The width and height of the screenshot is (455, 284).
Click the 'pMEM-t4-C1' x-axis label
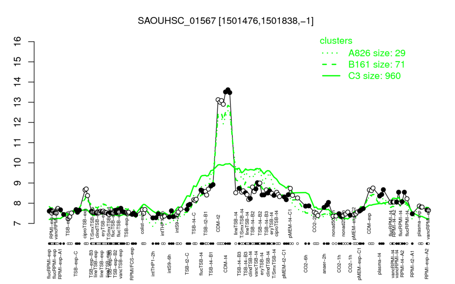pos(291,223)
